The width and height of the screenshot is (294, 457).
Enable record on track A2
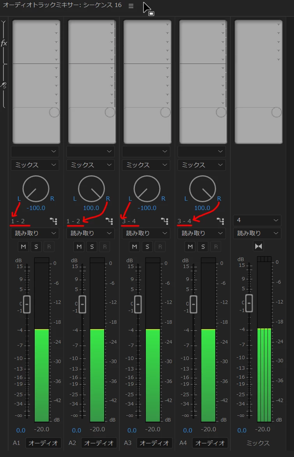click(x=105, y=247)
